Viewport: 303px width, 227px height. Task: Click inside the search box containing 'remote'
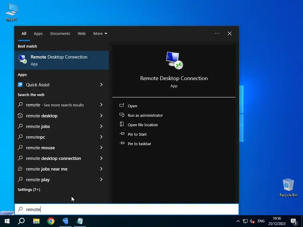[127, 209]
